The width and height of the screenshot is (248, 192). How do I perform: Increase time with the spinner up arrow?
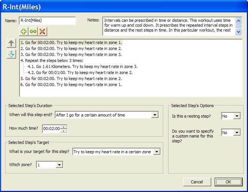pos(63,127)
